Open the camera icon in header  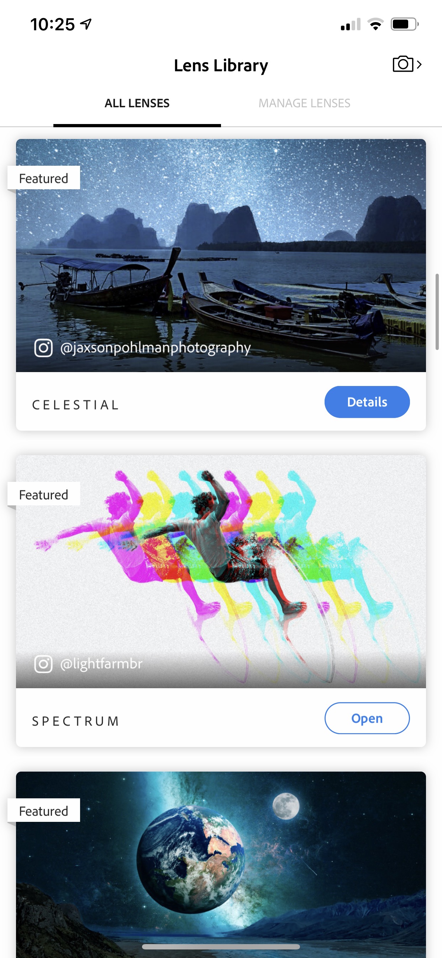tap(403, 64)
